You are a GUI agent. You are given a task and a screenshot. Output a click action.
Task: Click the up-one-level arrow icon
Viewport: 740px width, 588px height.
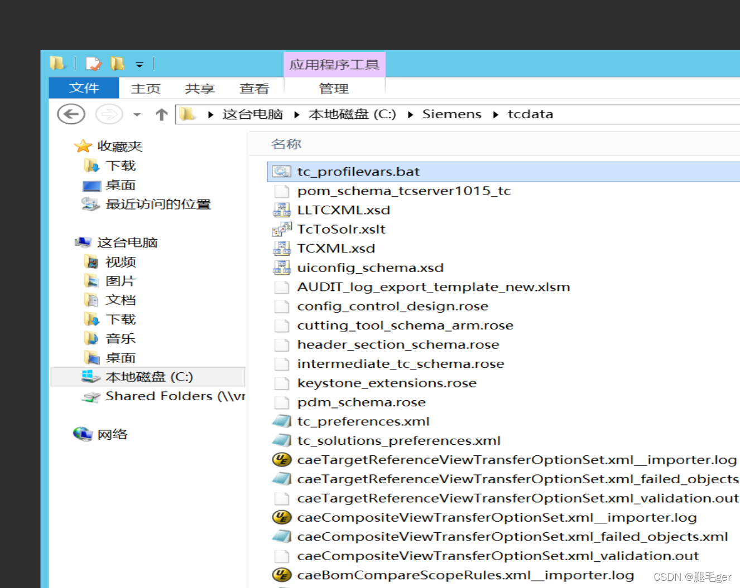point(161,114)
